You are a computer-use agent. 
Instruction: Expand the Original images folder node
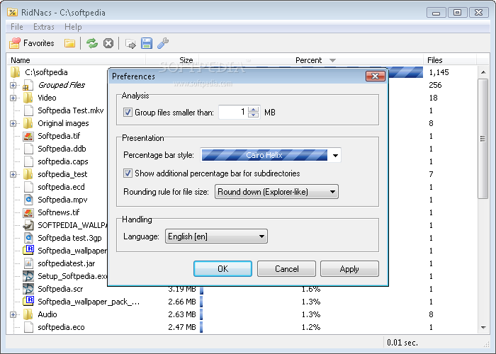(13, 123)
